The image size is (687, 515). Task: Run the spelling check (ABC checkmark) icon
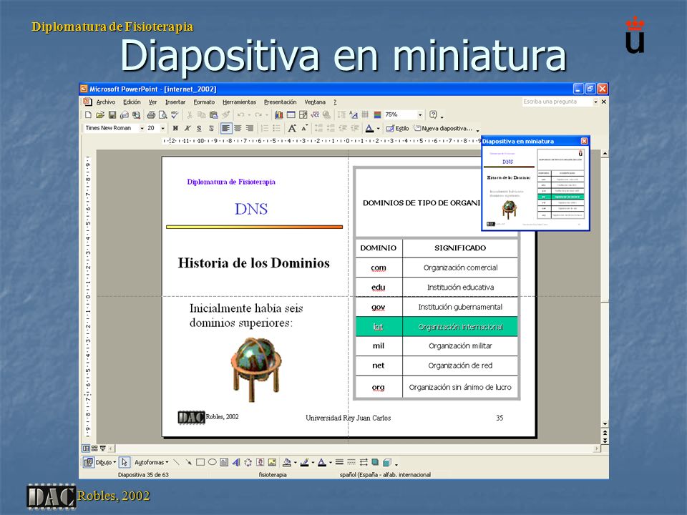click(175, 114)
